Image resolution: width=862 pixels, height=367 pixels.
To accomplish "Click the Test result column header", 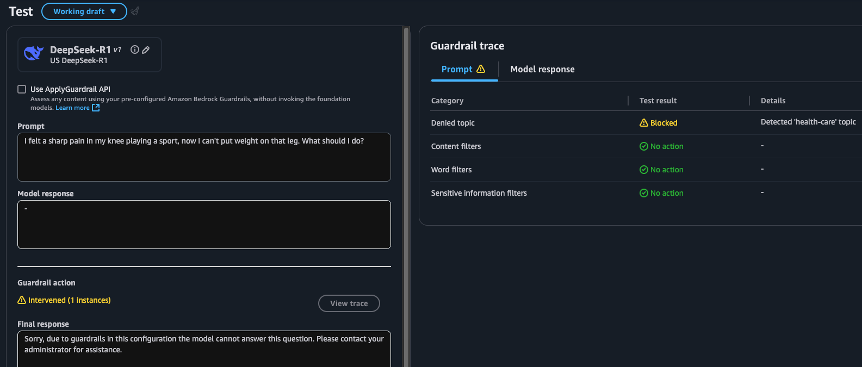I will point(658,101).
